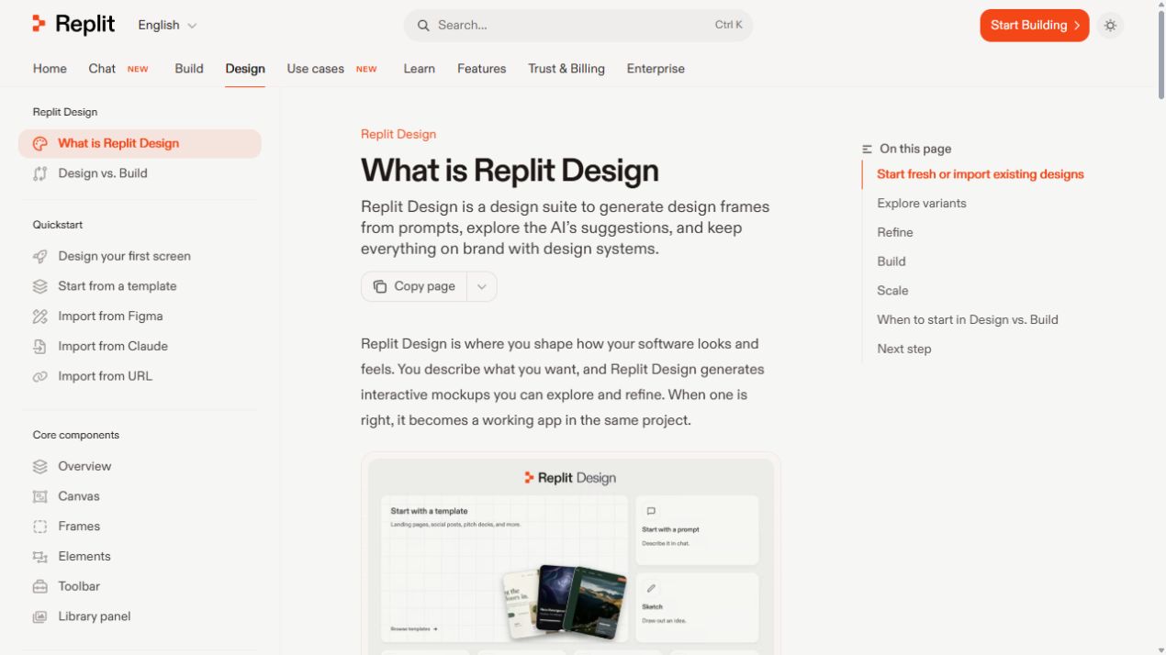Click the Start Building button
The height and width of the screenshot is (655, 1166).
point(1034,26)
